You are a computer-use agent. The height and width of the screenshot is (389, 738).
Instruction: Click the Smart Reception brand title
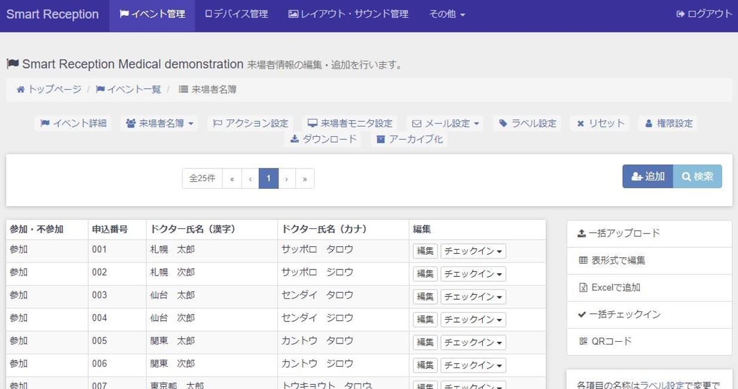53,14
